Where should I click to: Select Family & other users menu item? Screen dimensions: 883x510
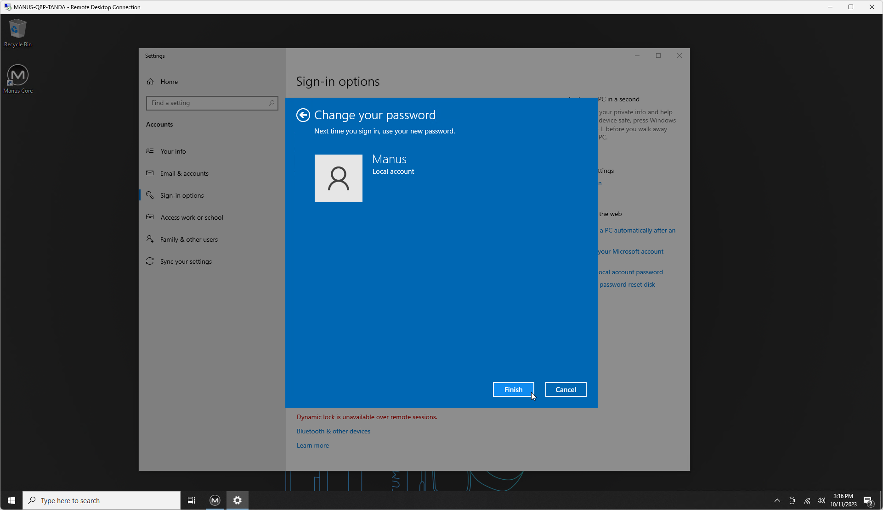tap(189, 239)
